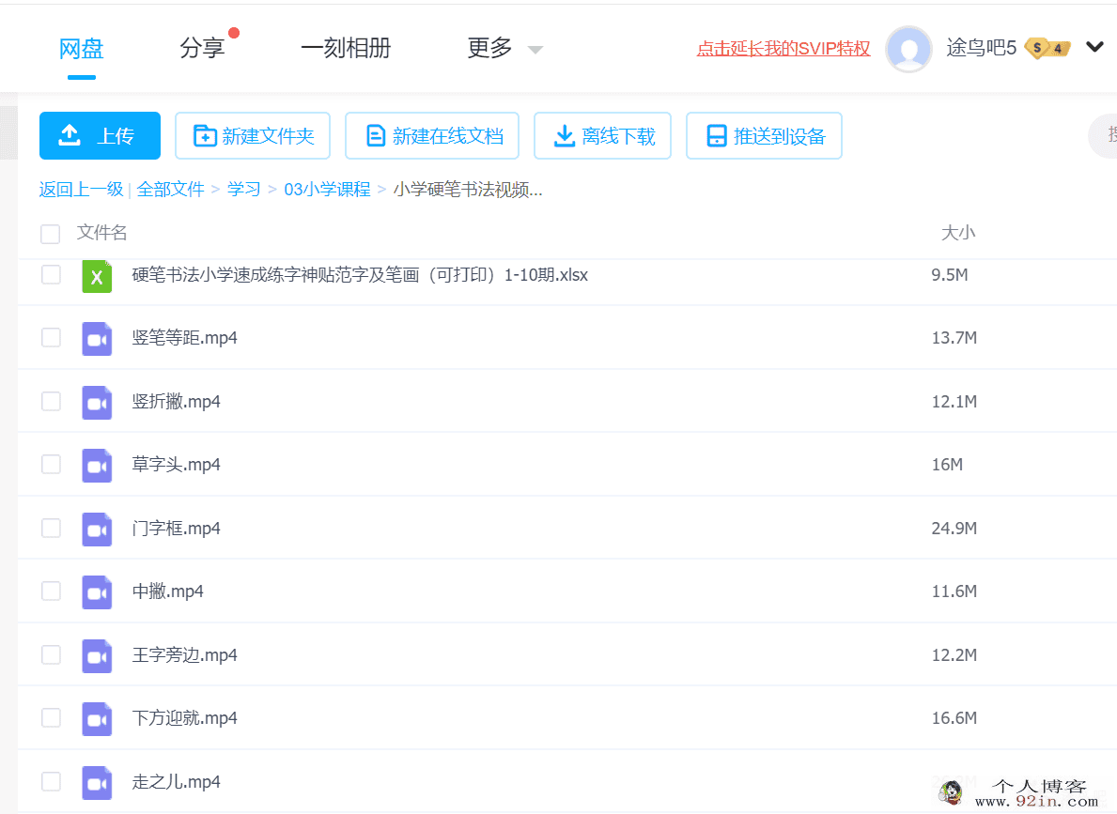The width and height of the screenshot is (1117, 814).
Task: Switch to the 网盘 tab
Action: (81, 49)
